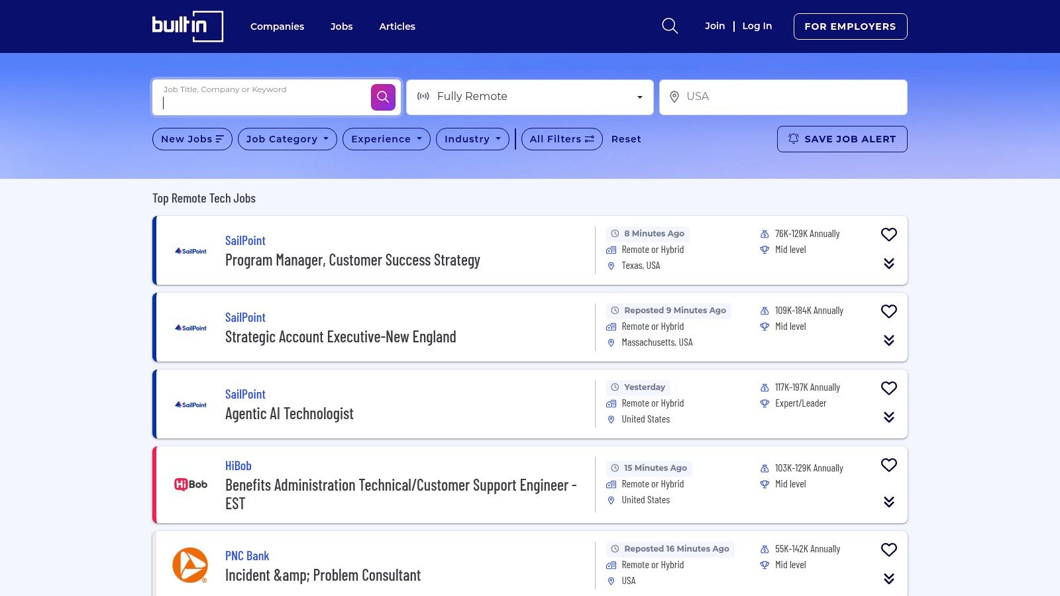
Task: Open the Fully Remote work type dropdown
Action: pyautogui.click(x=530, y=97)
